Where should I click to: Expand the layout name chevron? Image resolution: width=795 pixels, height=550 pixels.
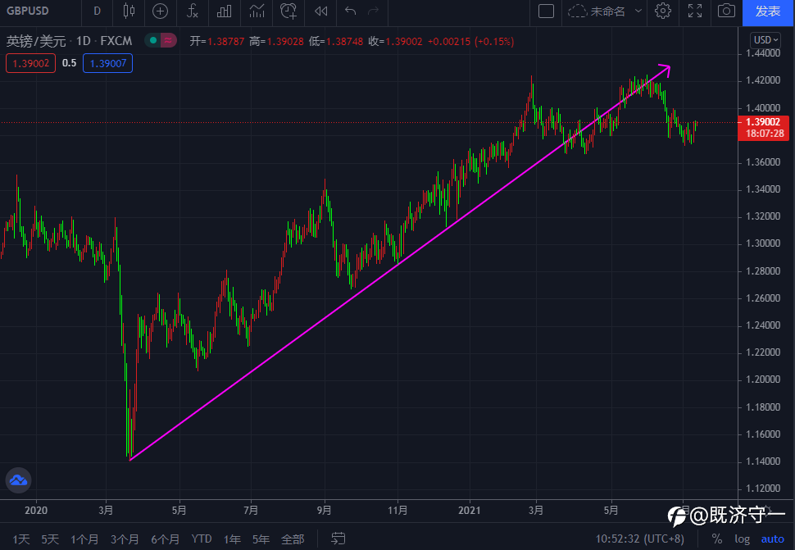point(638,11)
